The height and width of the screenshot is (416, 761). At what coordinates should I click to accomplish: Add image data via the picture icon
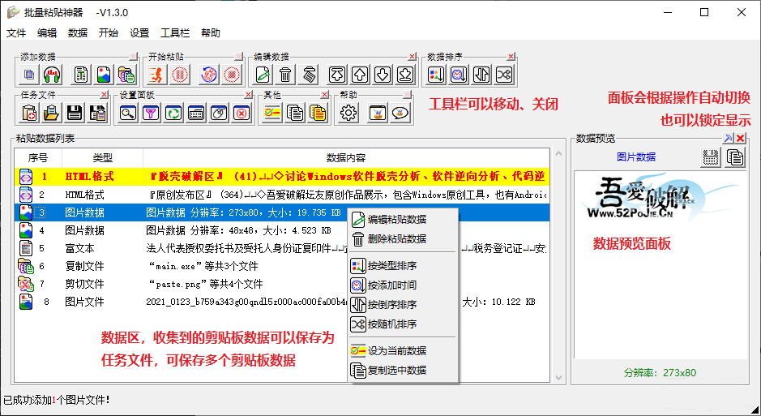104,75
